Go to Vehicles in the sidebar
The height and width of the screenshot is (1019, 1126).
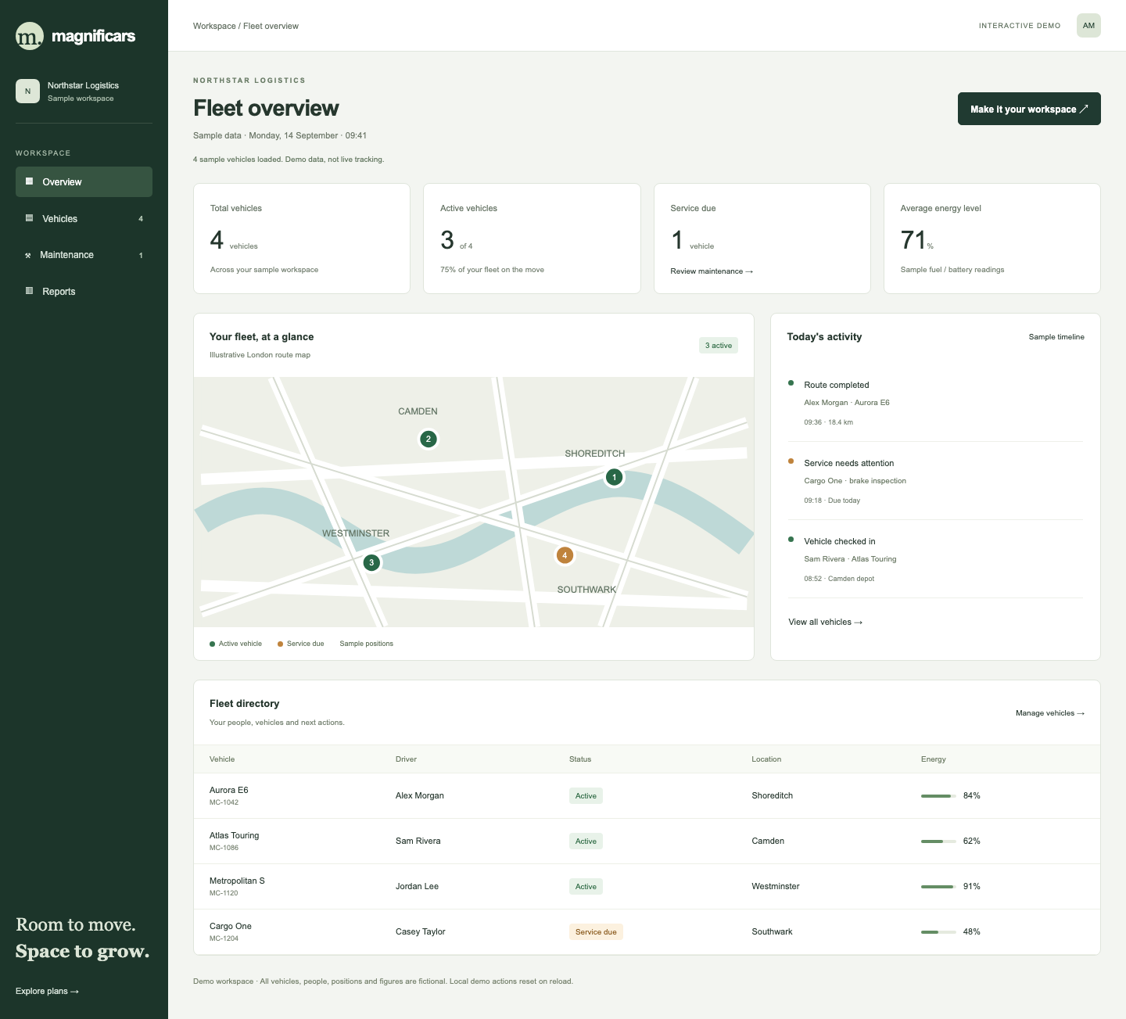[x=84, y=218]
